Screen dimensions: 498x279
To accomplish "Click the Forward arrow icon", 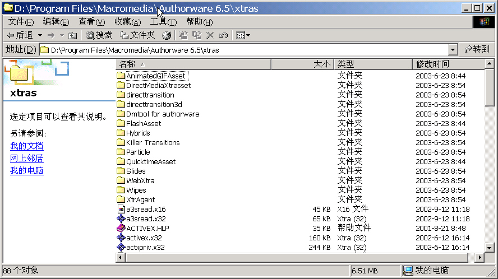I will point(51,35).
